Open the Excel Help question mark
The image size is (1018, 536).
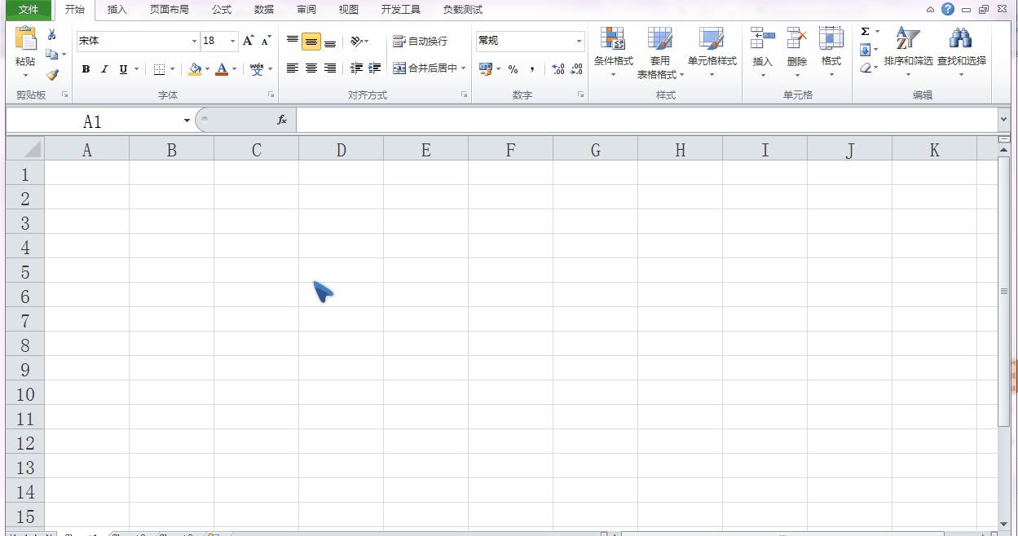click(x=948, y=9)
